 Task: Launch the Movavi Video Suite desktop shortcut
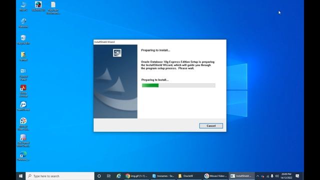tap(23, 124)
